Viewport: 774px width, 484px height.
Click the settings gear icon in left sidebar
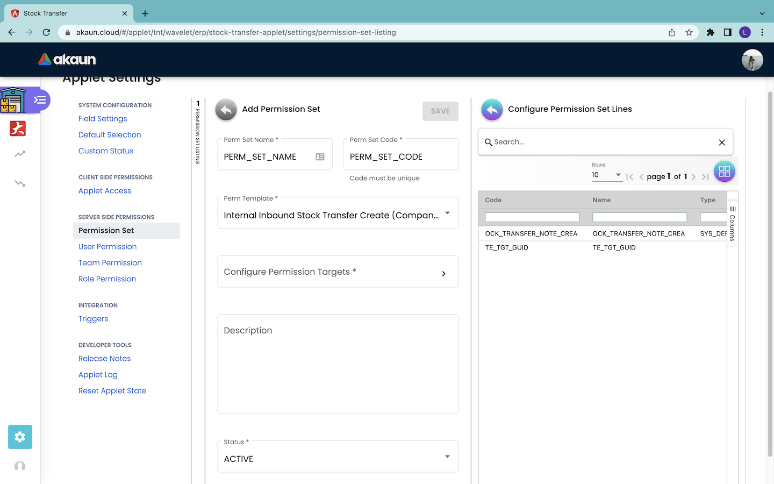coord(20,437)
